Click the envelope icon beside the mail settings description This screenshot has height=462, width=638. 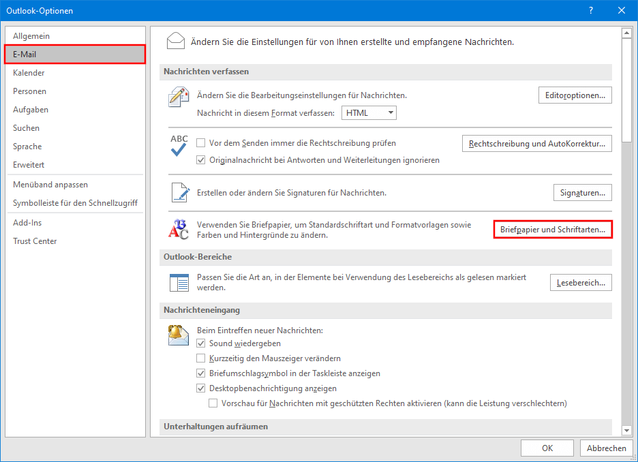[x=176, y=42]
